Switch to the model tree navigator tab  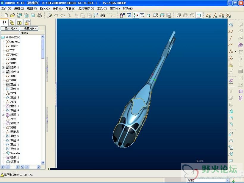coord(4,22)
